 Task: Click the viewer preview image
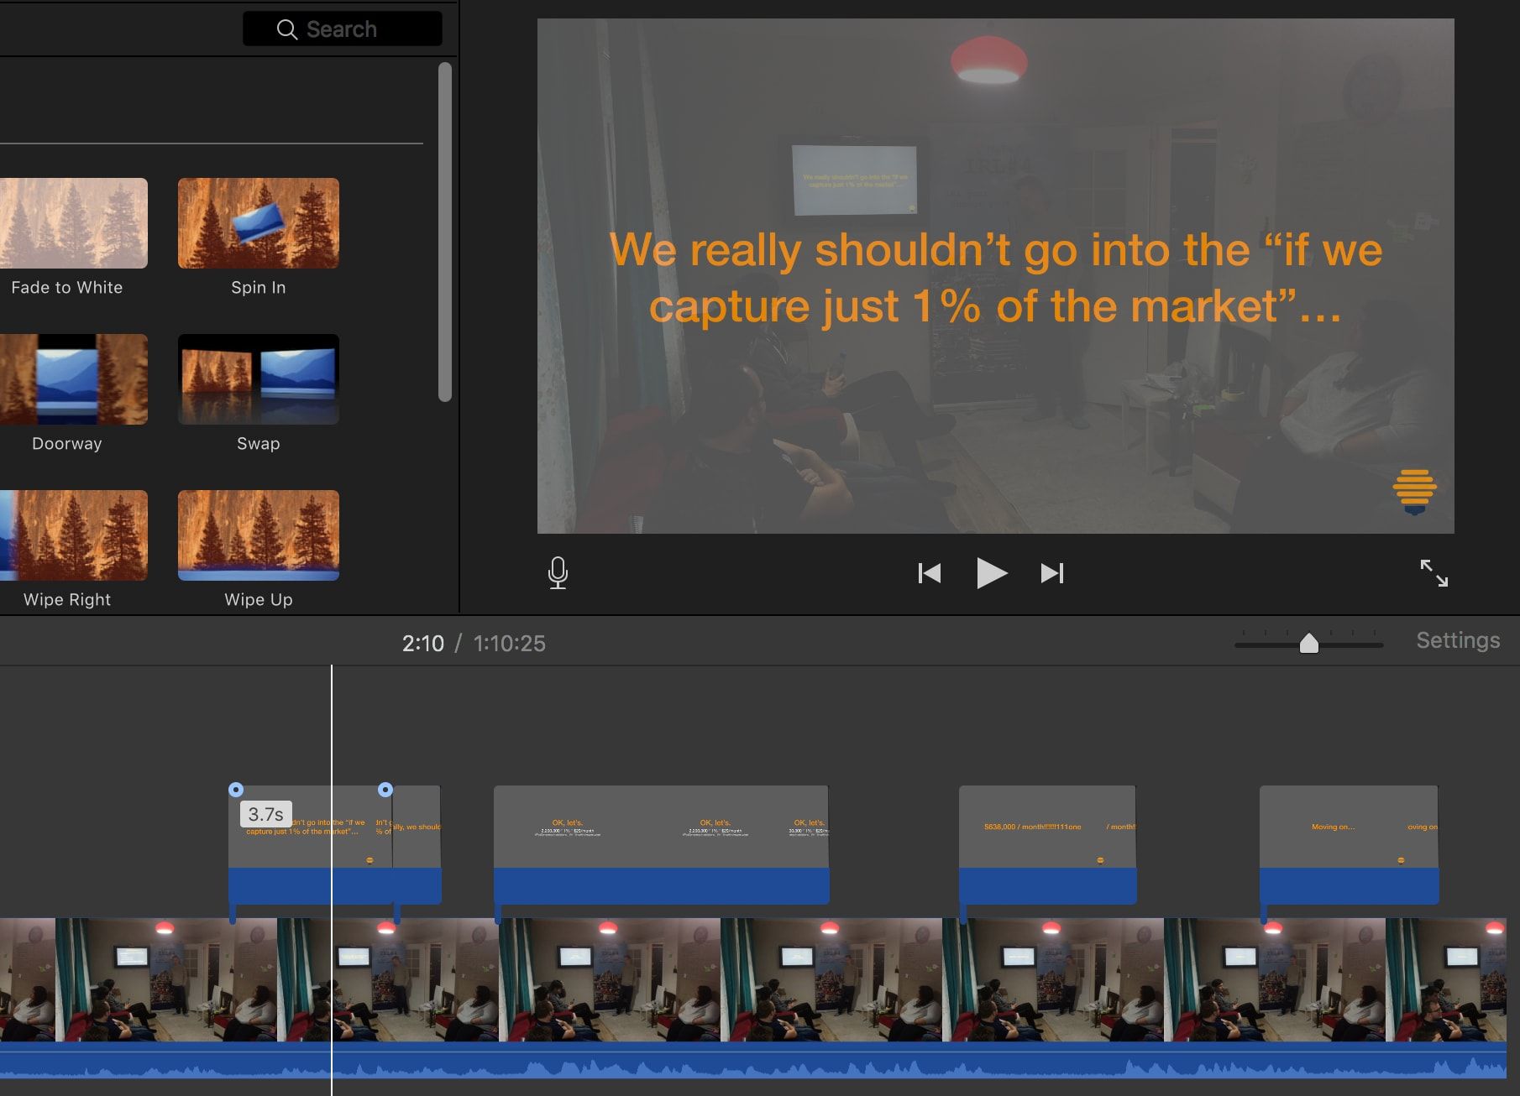[x=995, y=276]
